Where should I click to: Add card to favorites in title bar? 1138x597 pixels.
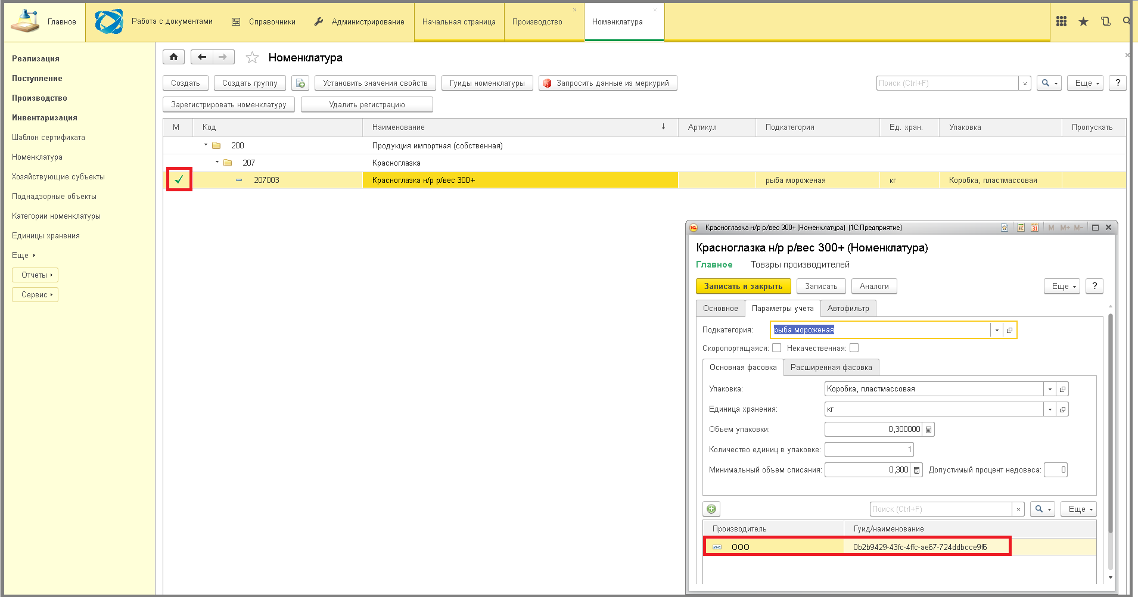[x=1005, y=228]
